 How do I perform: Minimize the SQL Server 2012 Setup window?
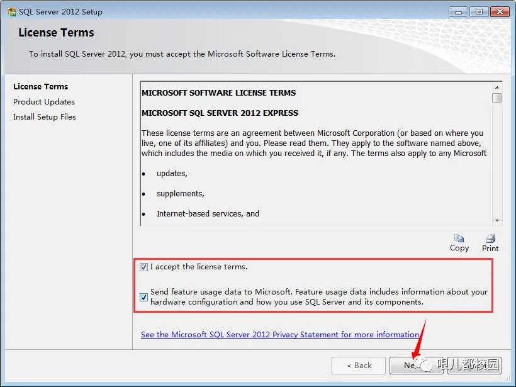pos(458,12)
